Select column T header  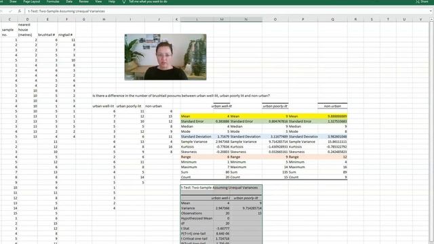tap(388, 20)
